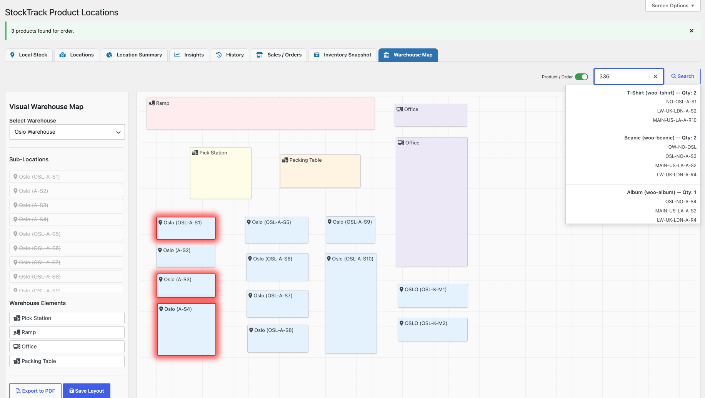Viewport: 705px width, 398px height.
Task: Click the Search button
Action: point(683,76)
